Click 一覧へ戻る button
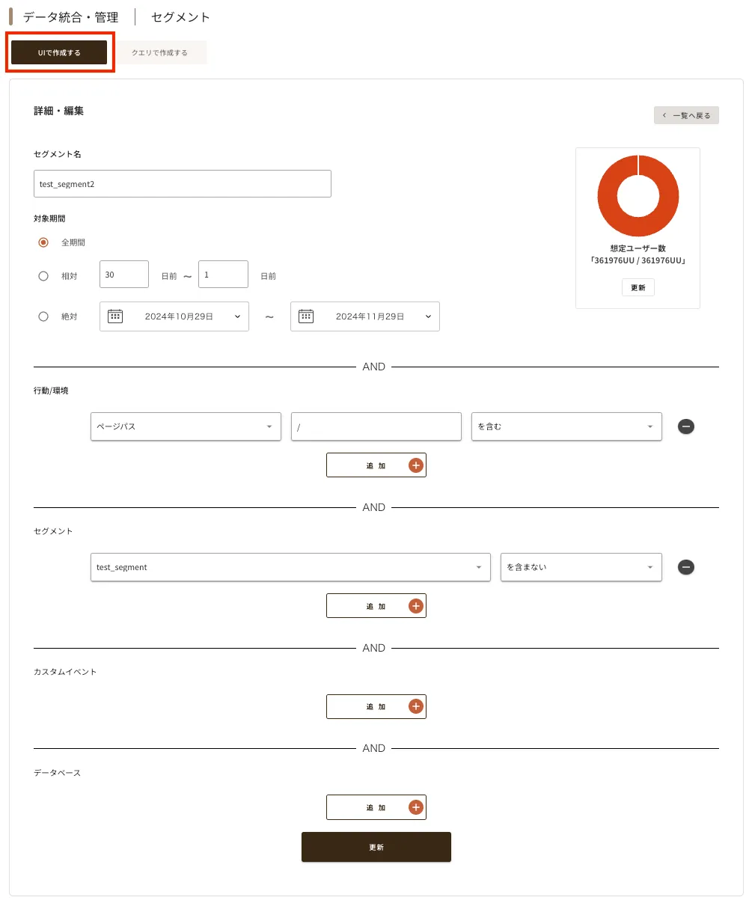 coord(686,115)
